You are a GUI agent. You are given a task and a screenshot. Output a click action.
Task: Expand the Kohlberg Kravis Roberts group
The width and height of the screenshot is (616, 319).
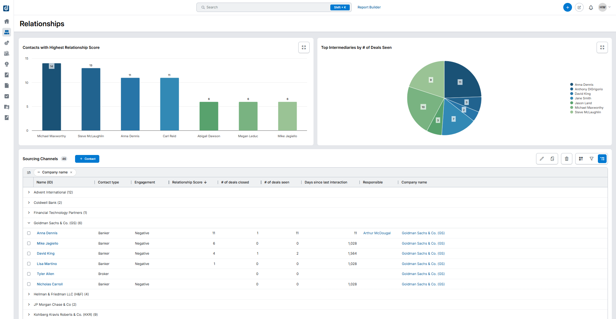(29, 315)
